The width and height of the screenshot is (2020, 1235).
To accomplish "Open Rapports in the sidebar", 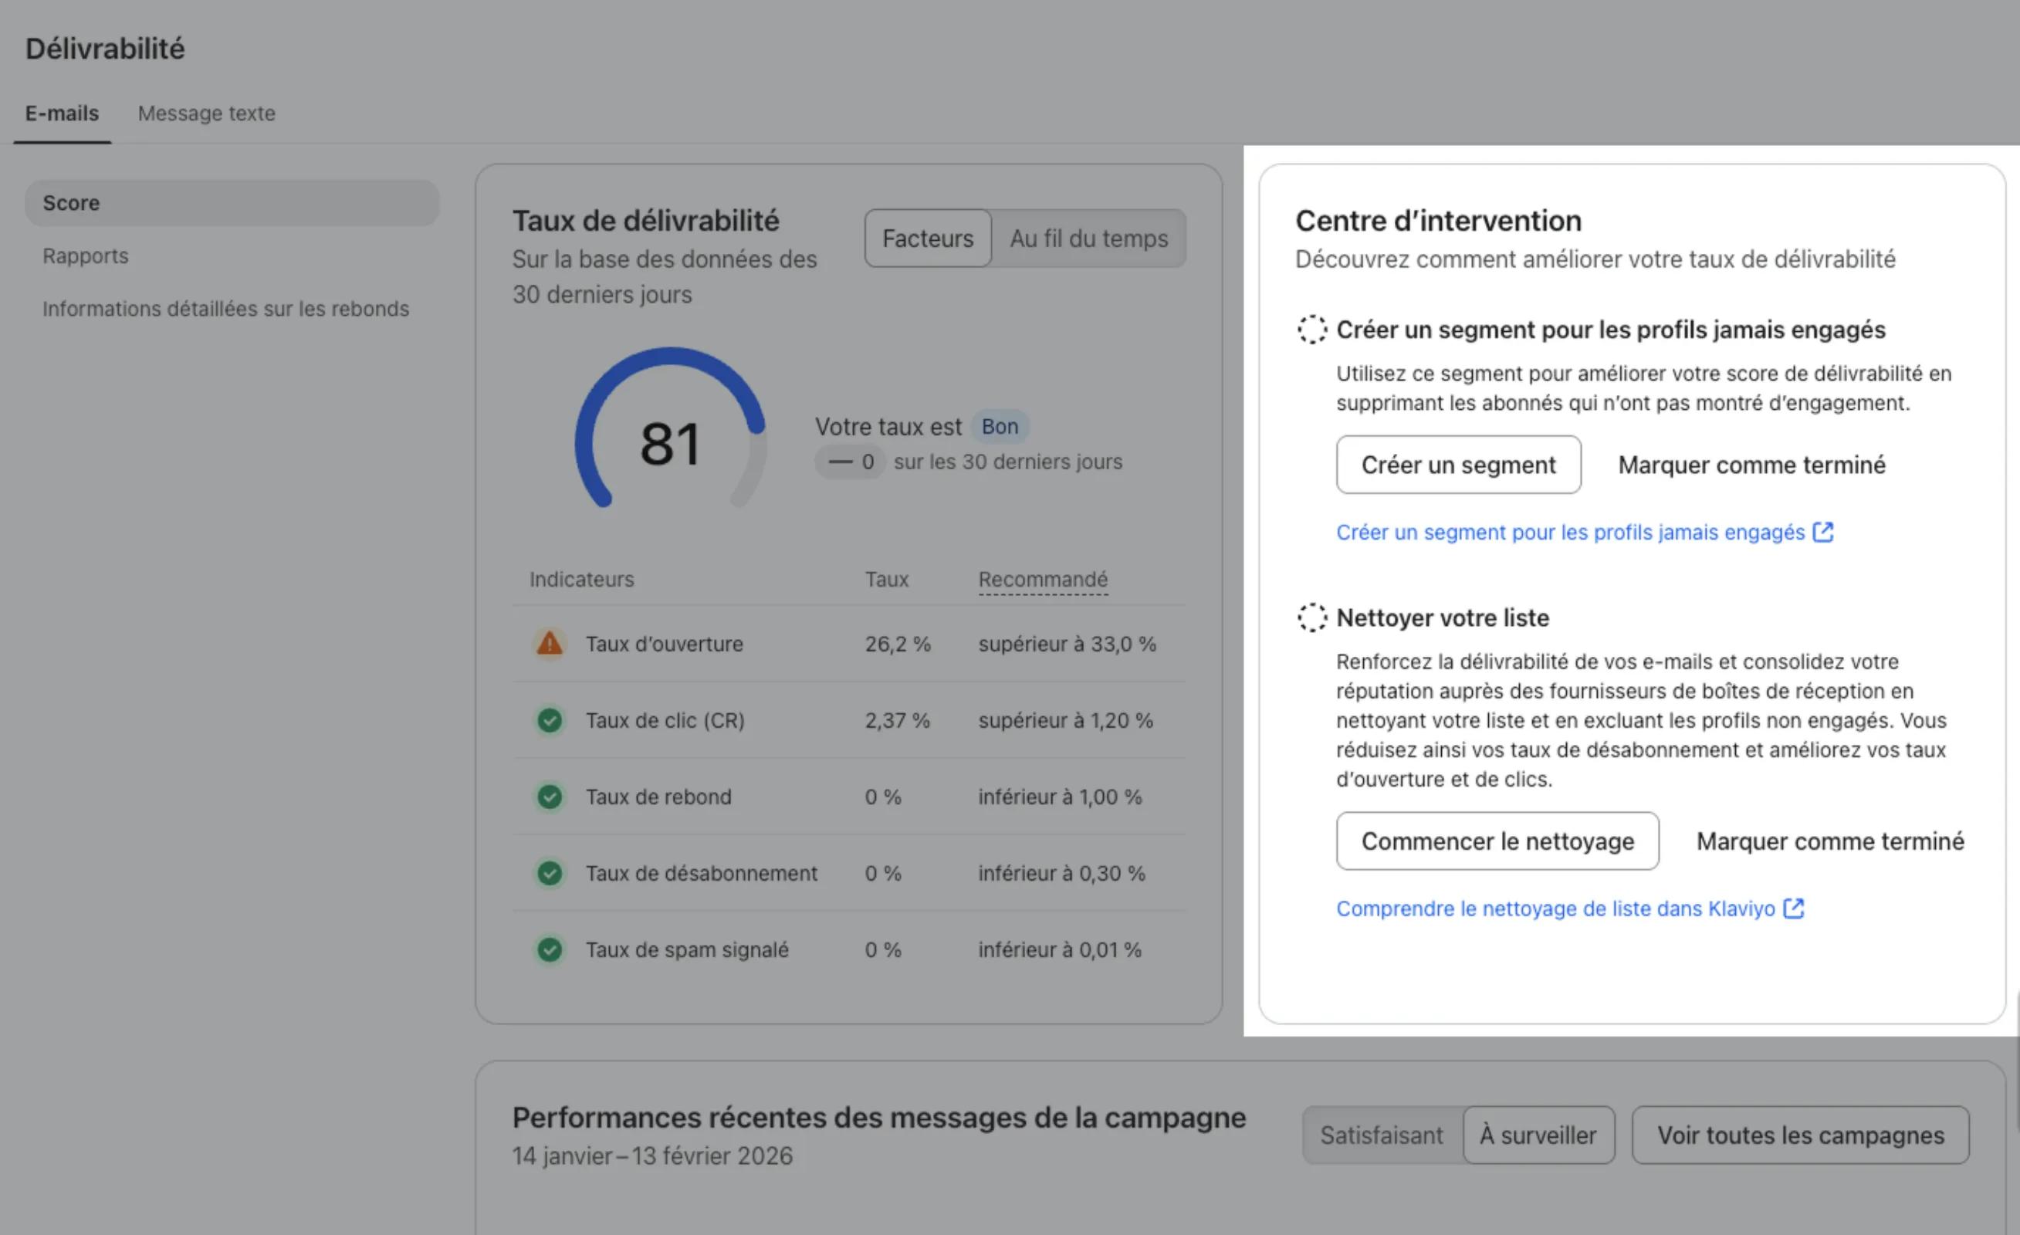I will 85,255.
